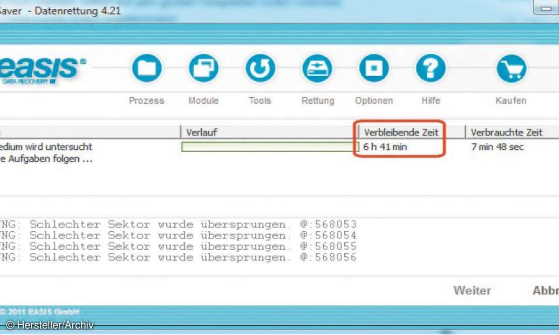
Task: Click the EASIS Data Recovery logo
Action: point(43,71)
